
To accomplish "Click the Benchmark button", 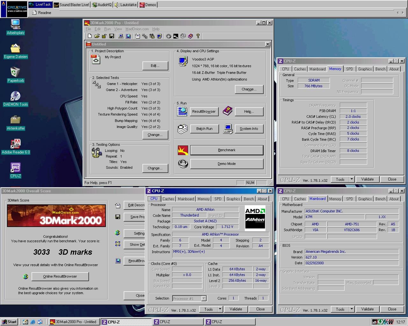I will pyautogui.click(x=227, y=150).
